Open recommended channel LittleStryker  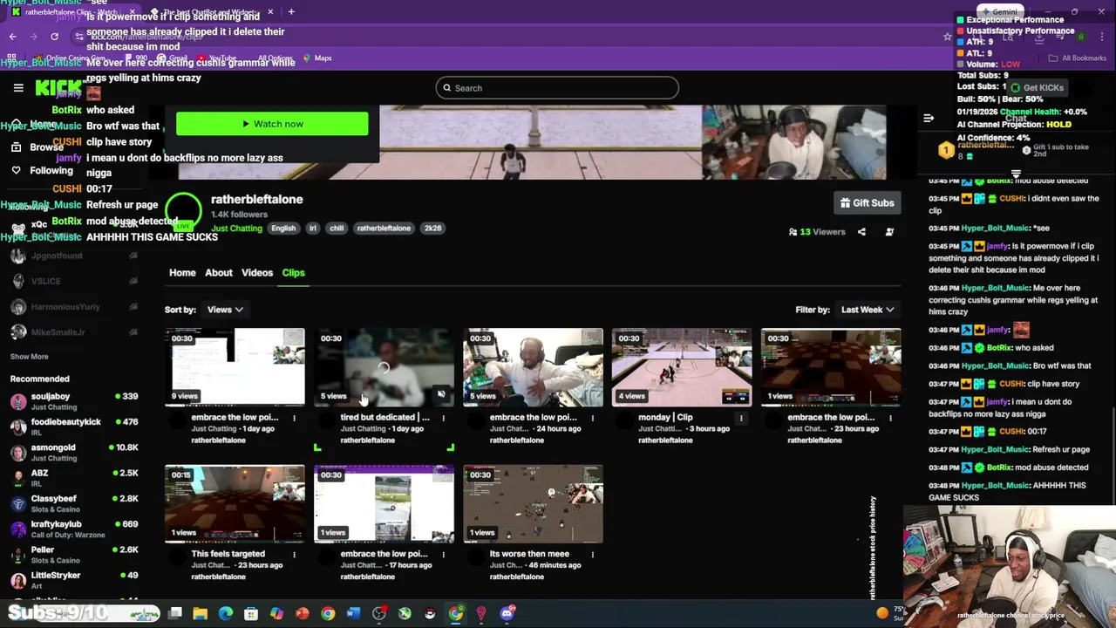click(x=74, y=580)
